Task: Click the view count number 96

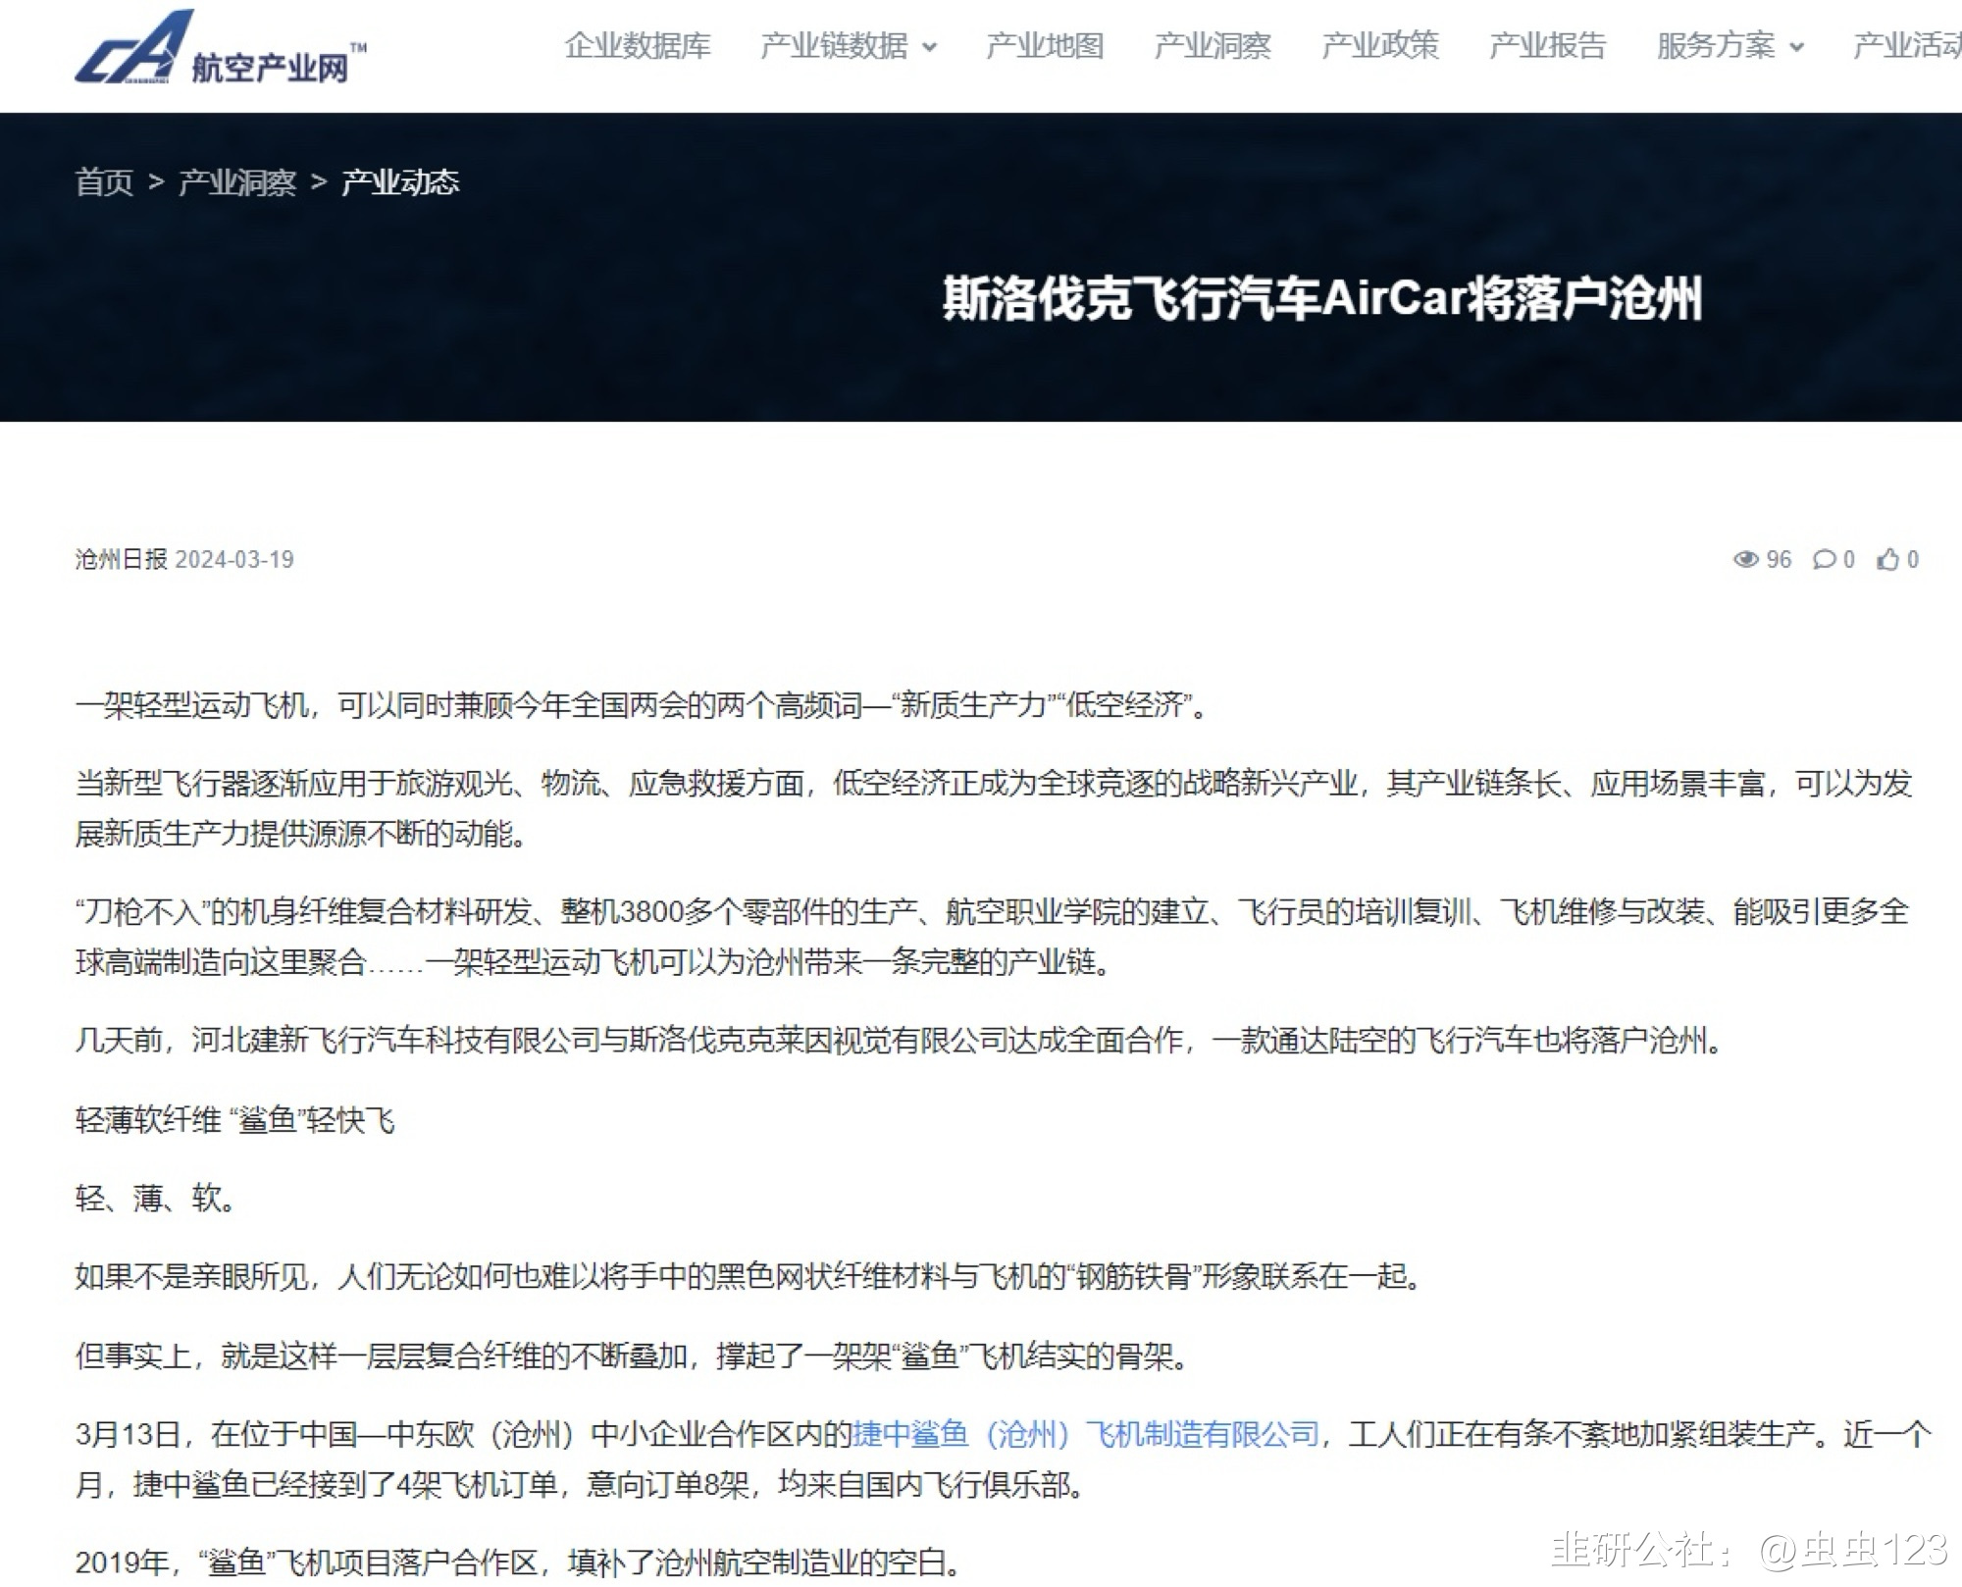Action: 1779,560
